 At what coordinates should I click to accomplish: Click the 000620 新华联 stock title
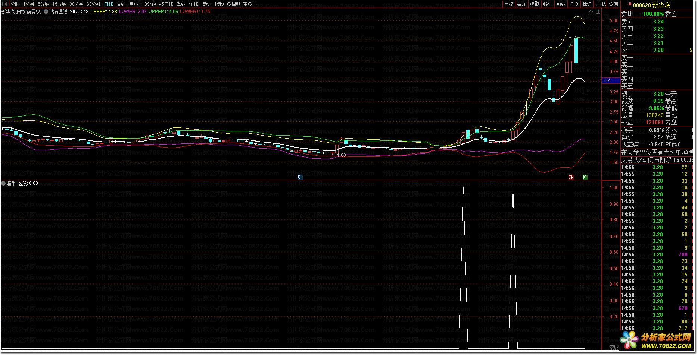click(651, 5)
